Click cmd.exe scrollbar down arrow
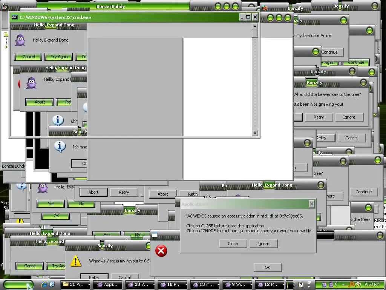386x290 pixels. click(255, 133)
